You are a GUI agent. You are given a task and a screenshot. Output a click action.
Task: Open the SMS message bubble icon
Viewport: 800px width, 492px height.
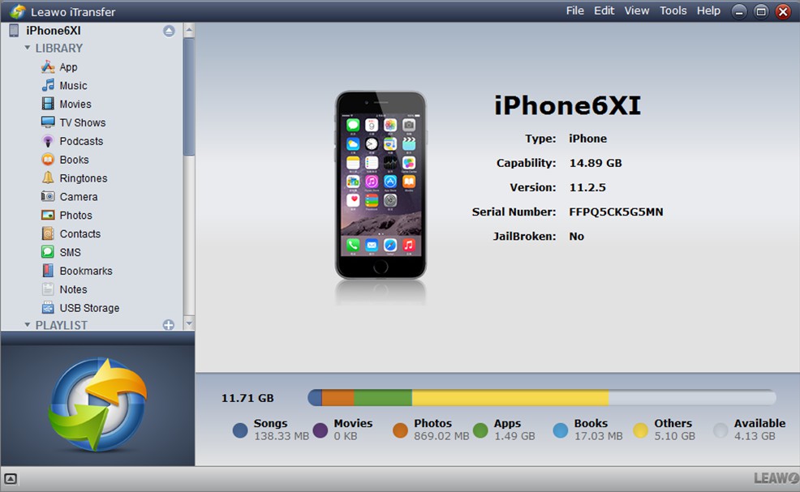(48, 252)
